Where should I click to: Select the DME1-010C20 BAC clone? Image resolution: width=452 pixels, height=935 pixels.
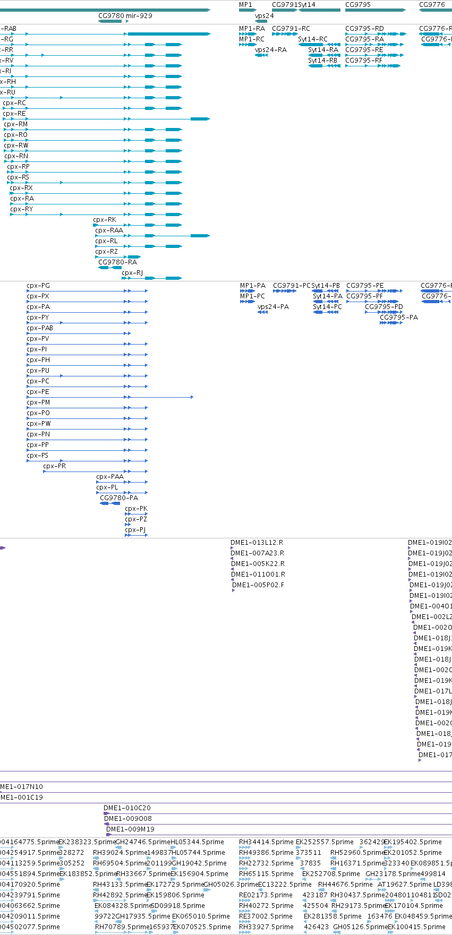(127, 808)
